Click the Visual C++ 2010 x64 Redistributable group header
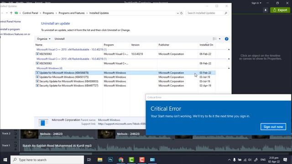The height and width of the screenshot is (164, 292). pos(72,50)
